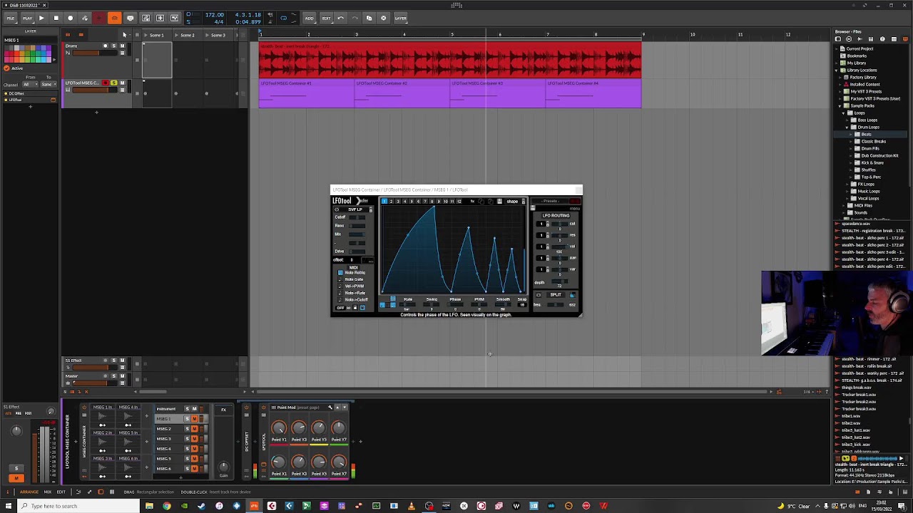
Task: Click the duplicate icon next to Redo
Action: pyautogui.click(x=369, y=18)
